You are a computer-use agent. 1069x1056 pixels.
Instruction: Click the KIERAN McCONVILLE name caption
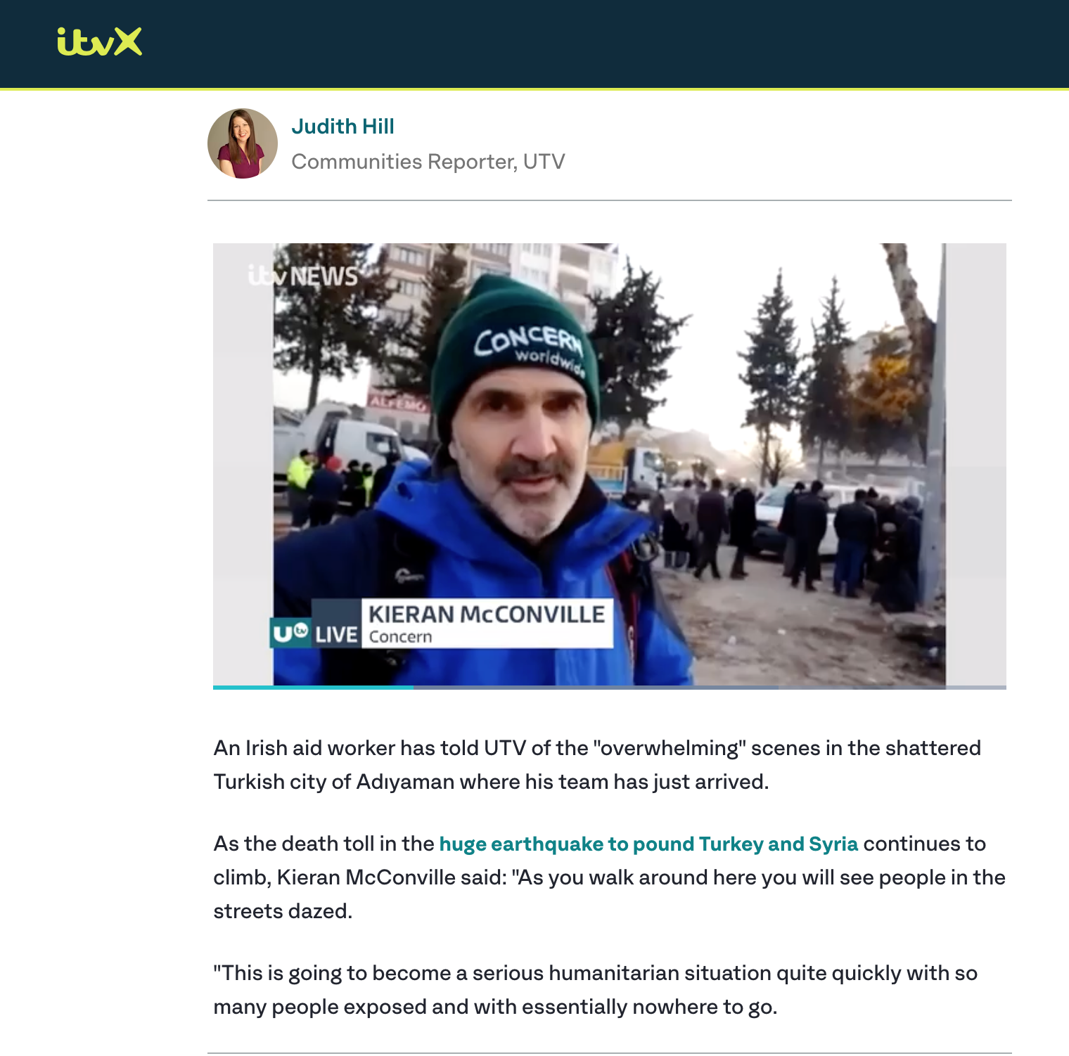click(487, 614)
